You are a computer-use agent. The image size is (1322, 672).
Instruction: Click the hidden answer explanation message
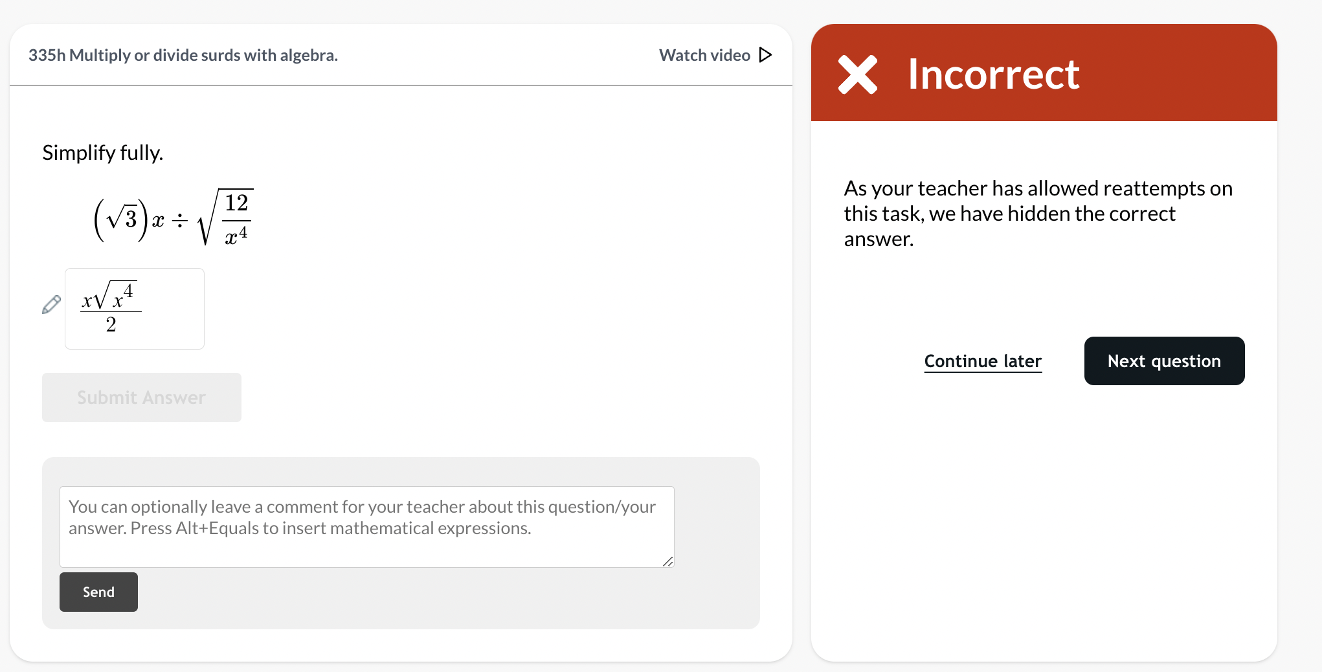1038,213
